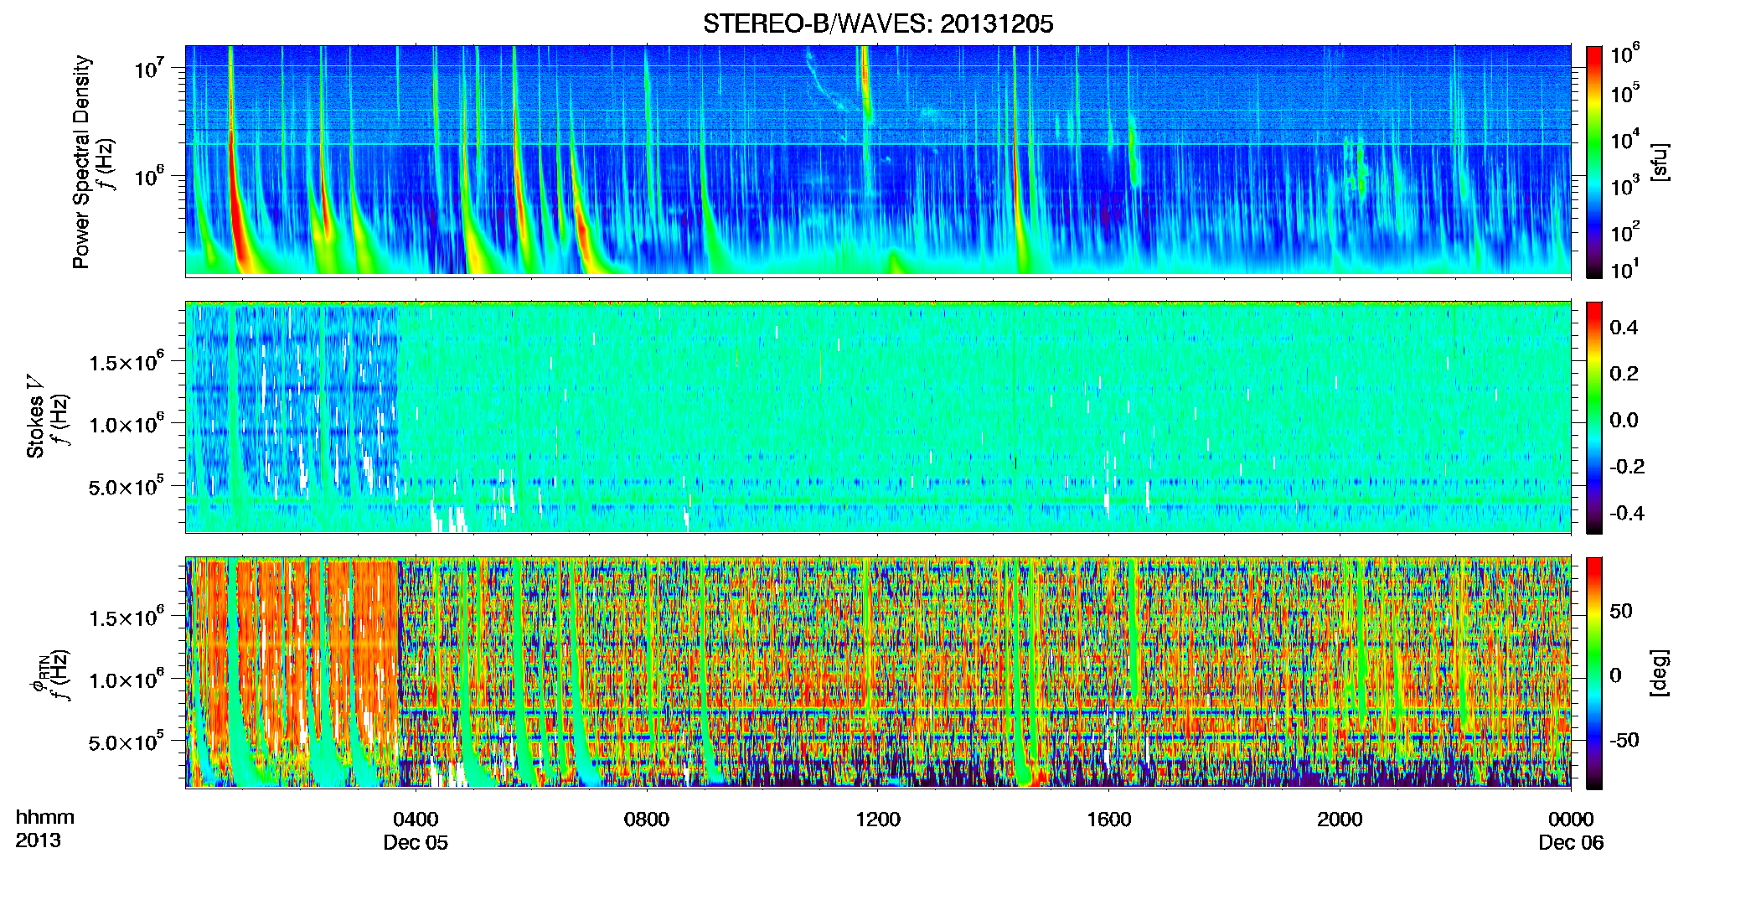1756x905 pixels.
Task: Click the φ RTN direction spectrogram panel
Action: (x=878, y=672)
